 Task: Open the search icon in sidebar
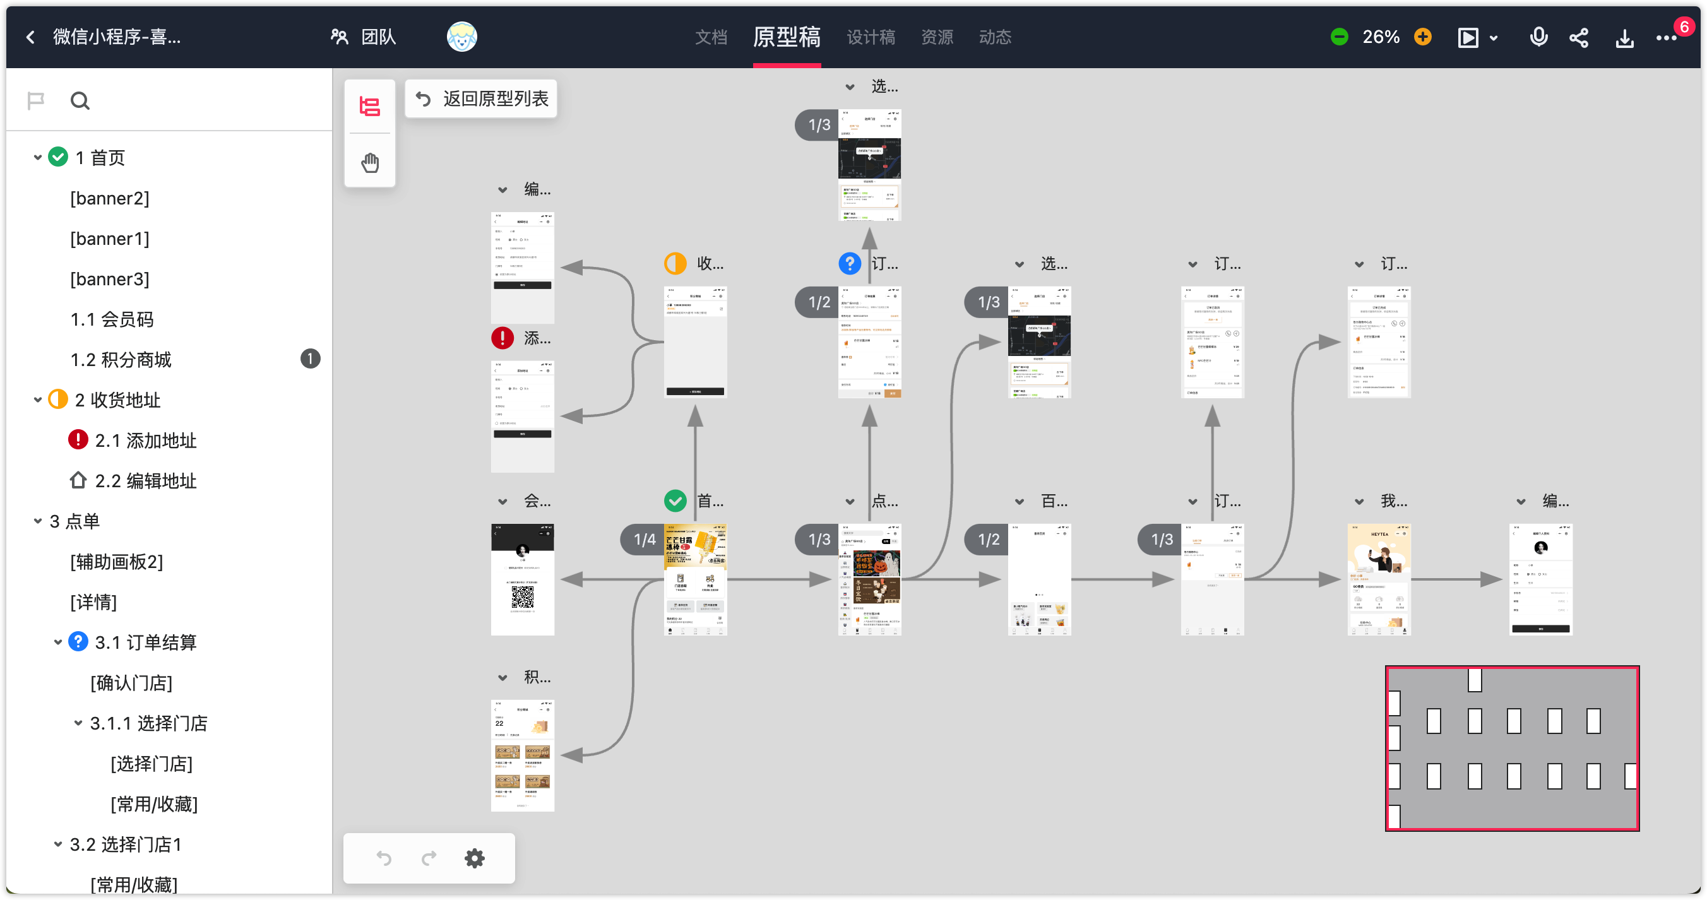coord(80,101)
